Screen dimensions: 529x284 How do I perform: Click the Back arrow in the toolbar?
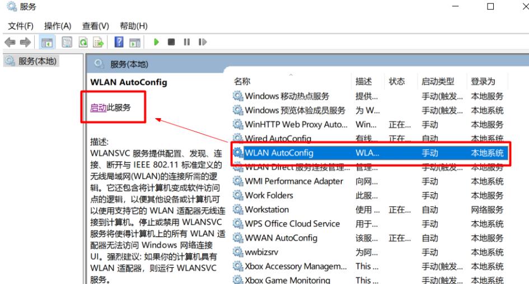pyautogui.click(x=10, y=43)
